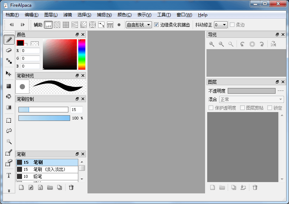
Task: Open the 工具 menu
Action: click(x=164, y=15)
